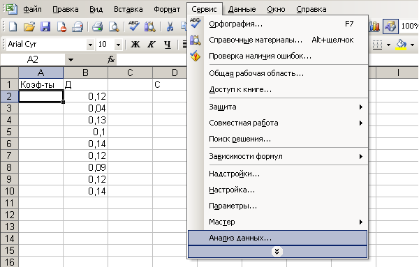Open the Arial Cyr font dropdown
This screenshot has width=419, height=267.
[90, 45]
